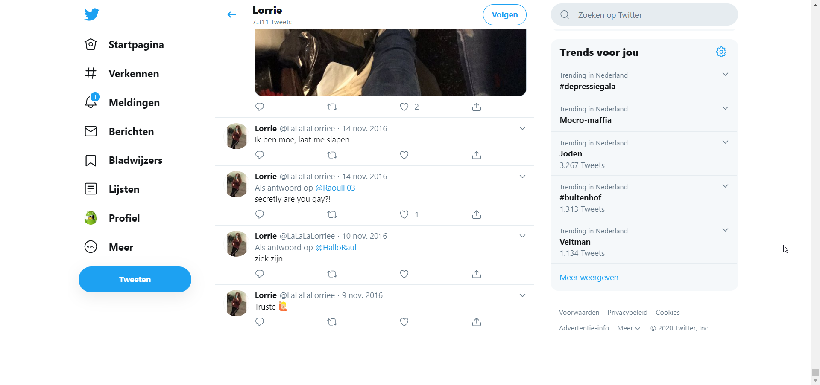Open Berichten in the sidebar

tap(131, 132)
